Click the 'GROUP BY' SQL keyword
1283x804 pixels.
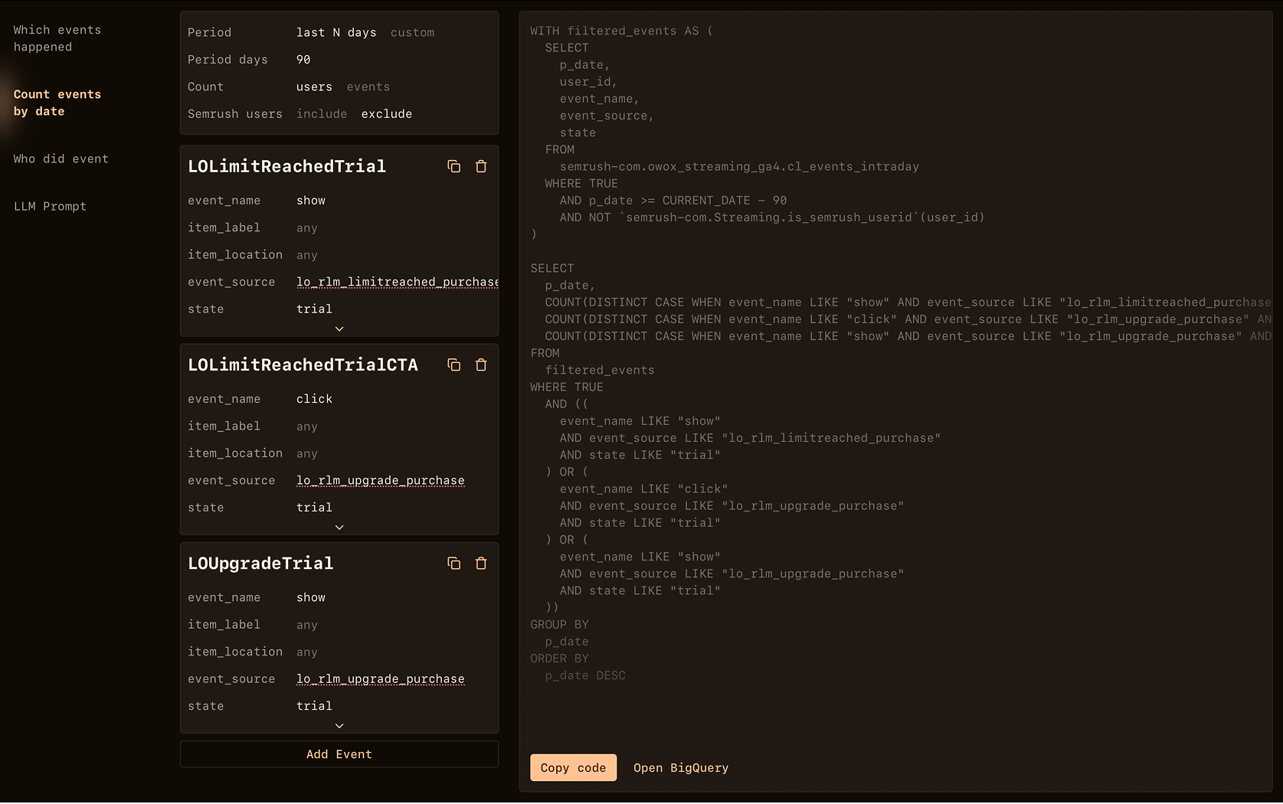559,624
